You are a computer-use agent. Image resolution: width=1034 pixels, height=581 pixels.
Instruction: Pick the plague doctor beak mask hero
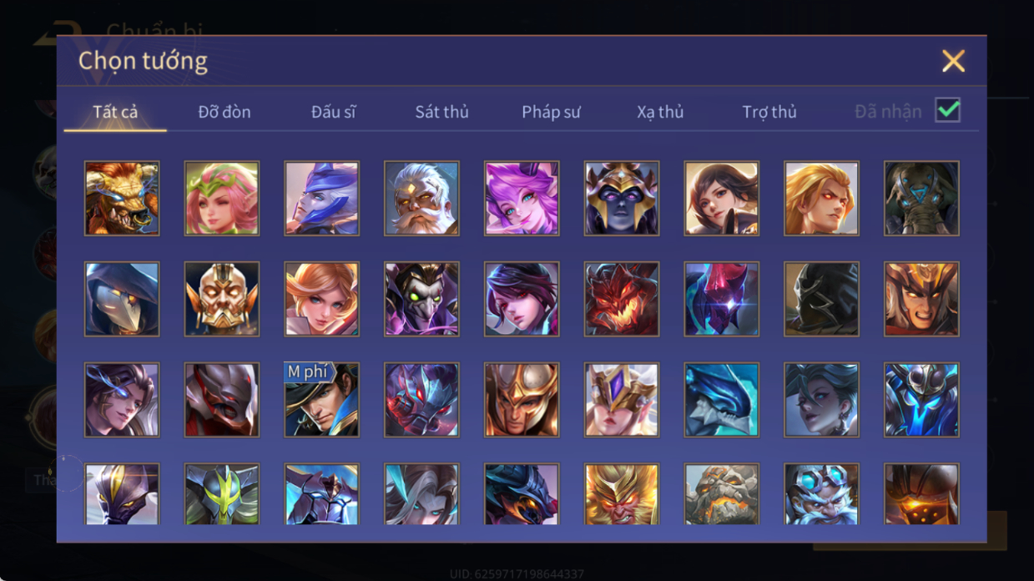pos(122,299)
